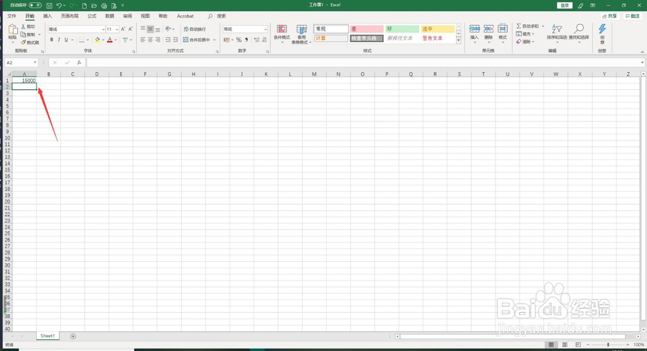Click the Undo arrow icon
The width and height of the screenshot is (647, 351).
click(59, 6)
